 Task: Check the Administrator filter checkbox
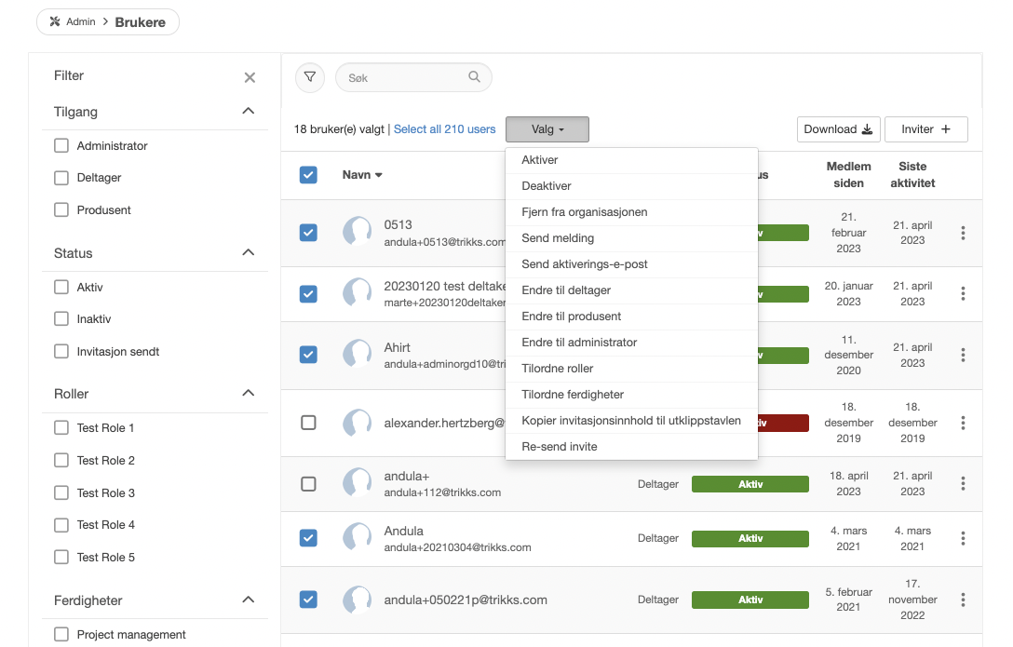[x=61, y=145]
